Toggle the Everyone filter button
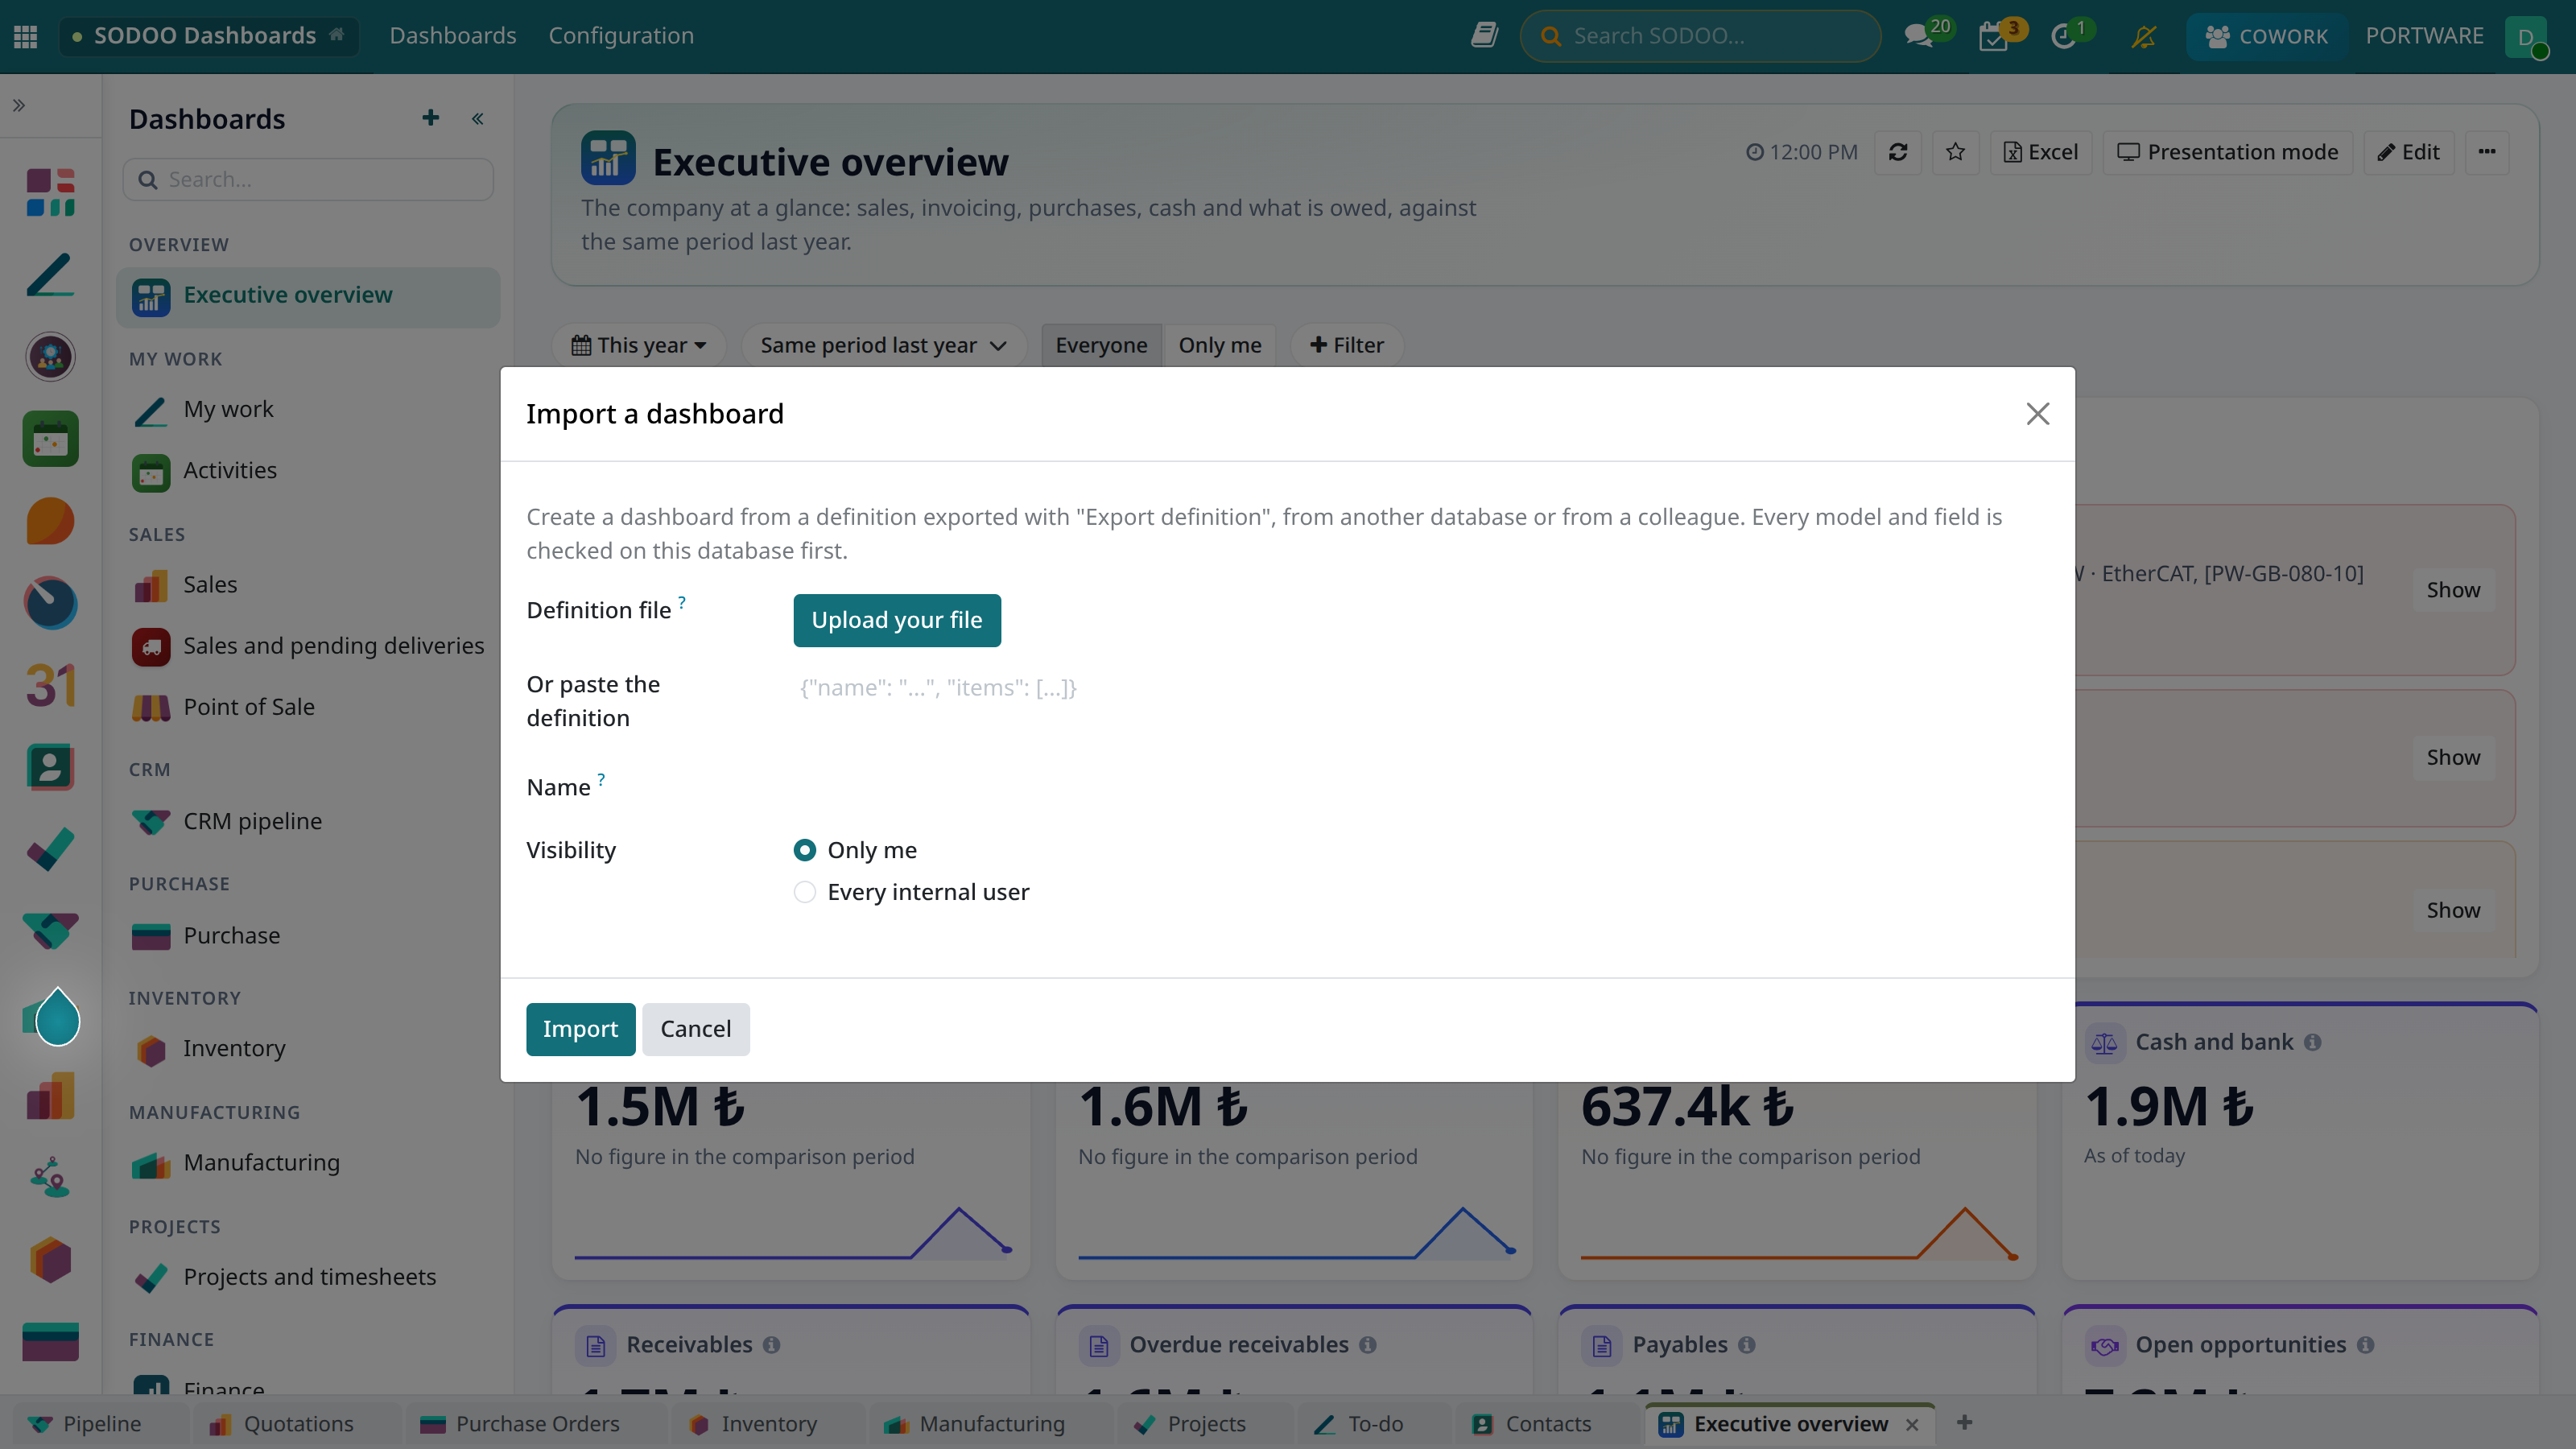This screenshot has width=2576, height=1449. (1101, 345)
